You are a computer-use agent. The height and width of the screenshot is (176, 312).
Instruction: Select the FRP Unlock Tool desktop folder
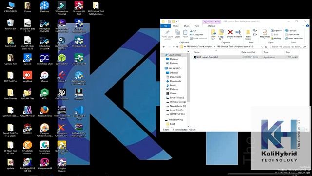[96, 8]
